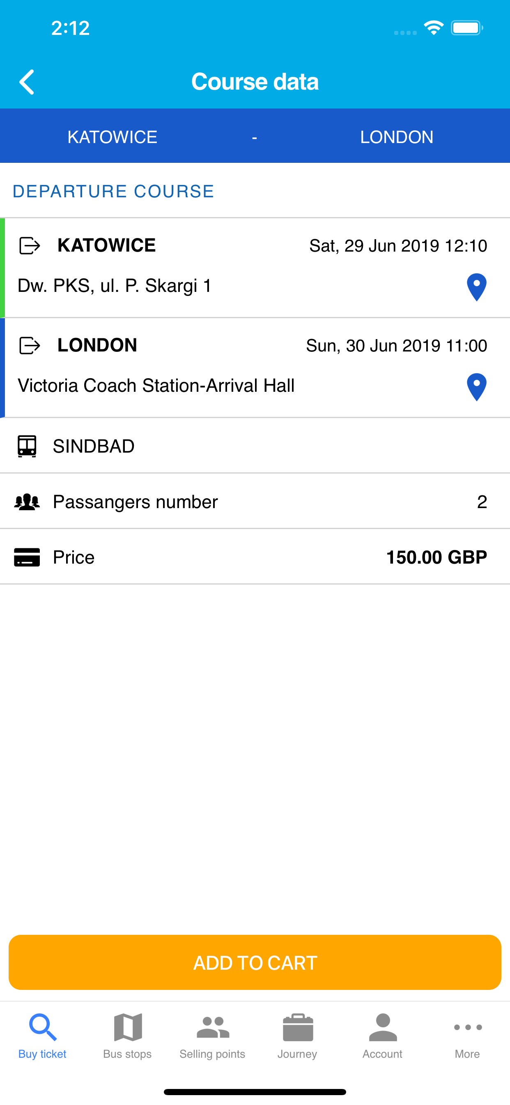Tap the bus icon beside SINDBAD
Screen dimensions: 510x1105
pyautogui.click(x=27, y=446)
